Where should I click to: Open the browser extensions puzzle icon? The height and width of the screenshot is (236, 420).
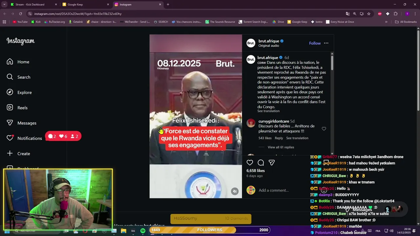(x=396, y=14)
